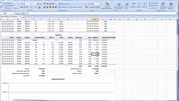Open Format as Table (Форматировать как таблицу)
This screenshot has width=179, height=101.
click(x=119, y=6)
